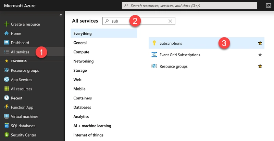
Task: Click the Event Grid Subscriptions icon
Action: coord(154,55)
